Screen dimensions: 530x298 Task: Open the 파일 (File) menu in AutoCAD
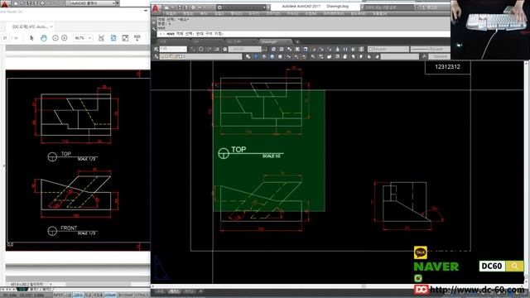(171, 14)
